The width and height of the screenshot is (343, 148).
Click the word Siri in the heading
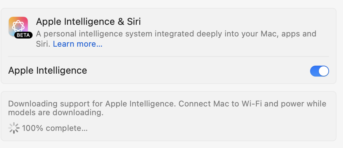click(x=134, y=22)
